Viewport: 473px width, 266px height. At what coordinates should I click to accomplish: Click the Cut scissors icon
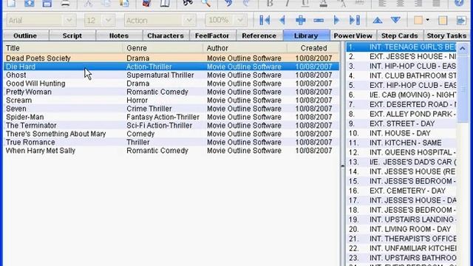point(88,3)
